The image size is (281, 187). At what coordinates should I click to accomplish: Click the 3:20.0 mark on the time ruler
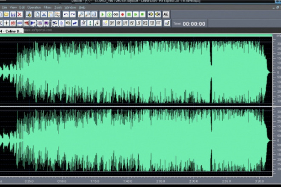click(x=259, y=181)
